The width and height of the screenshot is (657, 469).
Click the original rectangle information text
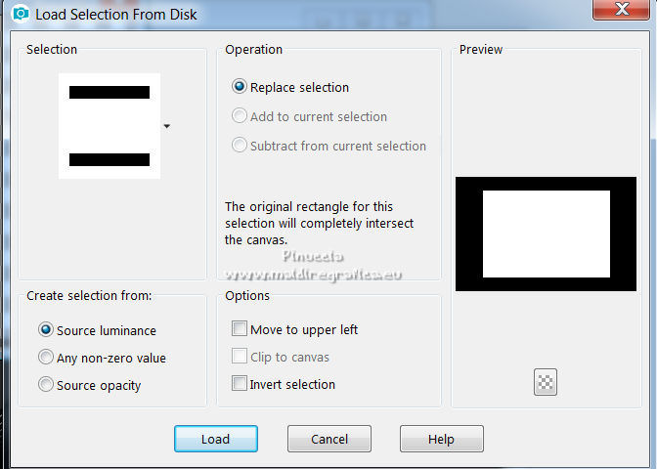tap(319, 223)
